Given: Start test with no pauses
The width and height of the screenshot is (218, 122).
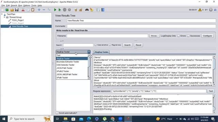Looking at the screenshot, I should (60, 10).
